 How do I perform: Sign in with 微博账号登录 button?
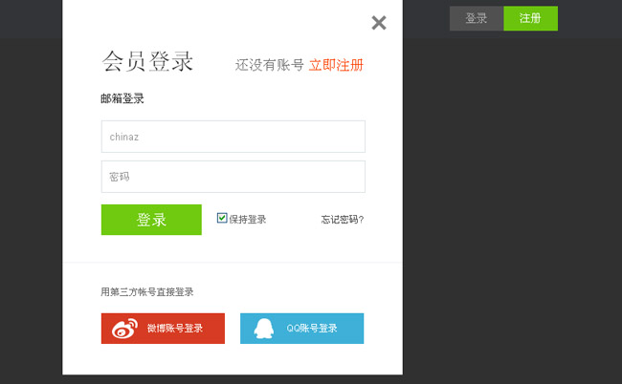[163, 329]
